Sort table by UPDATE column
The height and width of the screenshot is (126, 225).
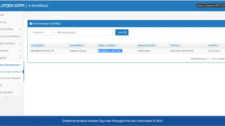coord(214,45)
